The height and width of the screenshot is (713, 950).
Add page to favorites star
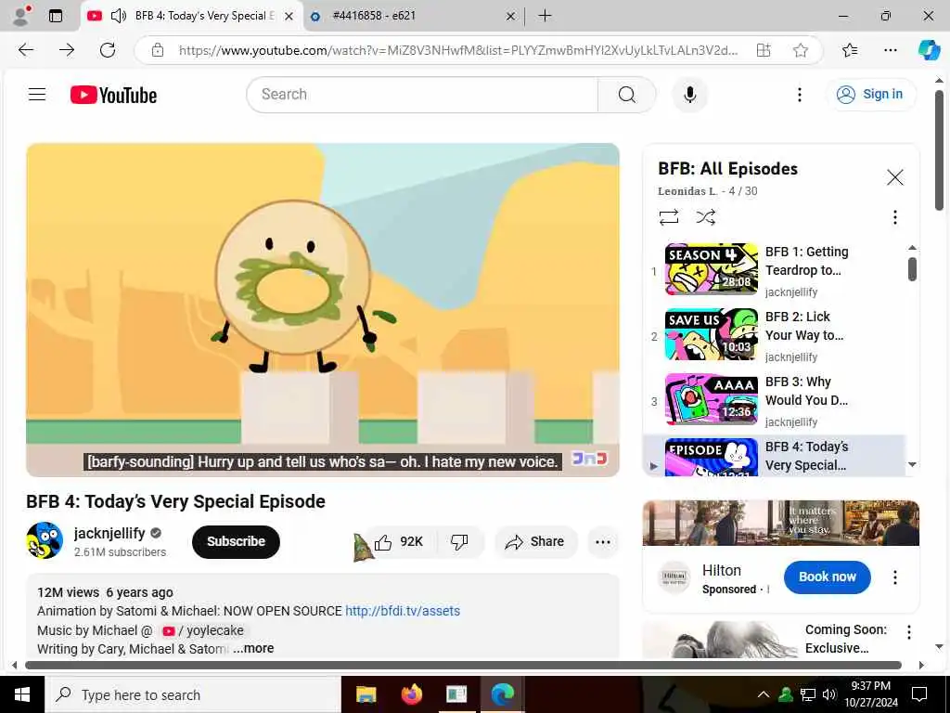[801, 50]
